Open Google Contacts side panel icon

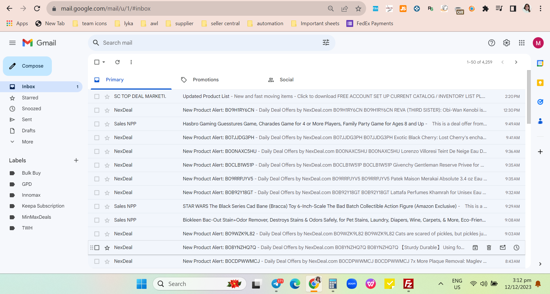pos(540,121)
